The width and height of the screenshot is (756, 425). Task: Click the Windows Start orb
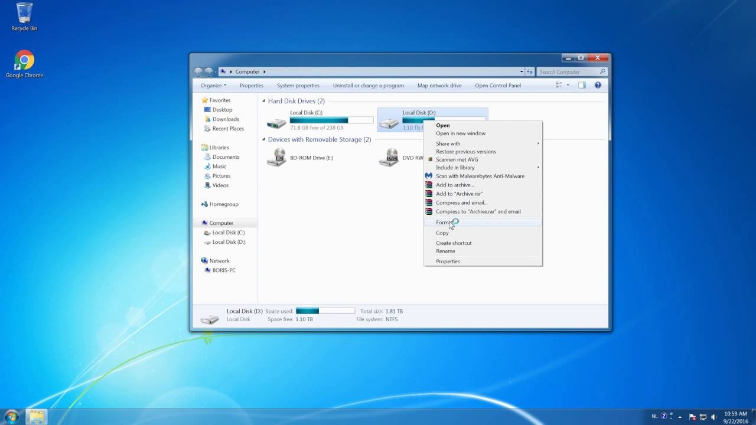coord(11,417)
